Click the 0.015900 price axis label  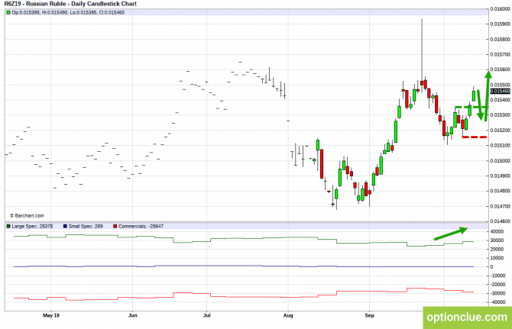coord(500,24)
